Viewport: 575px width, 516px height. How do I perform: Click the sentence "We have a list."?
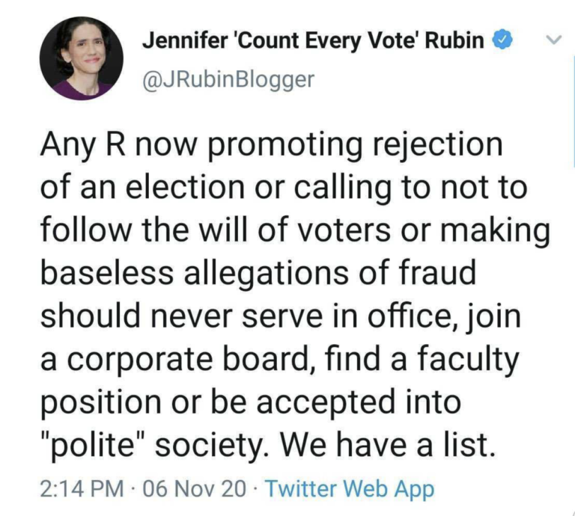[388, 446]
